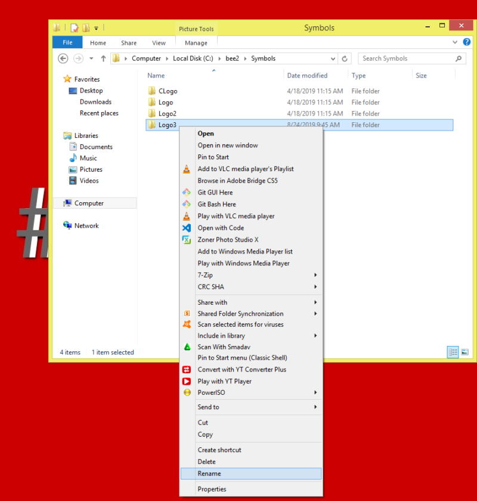The width and height of the screenshot is (477, 501).
Task: Click the PowerISO disc icon
Action: (186, 393)
